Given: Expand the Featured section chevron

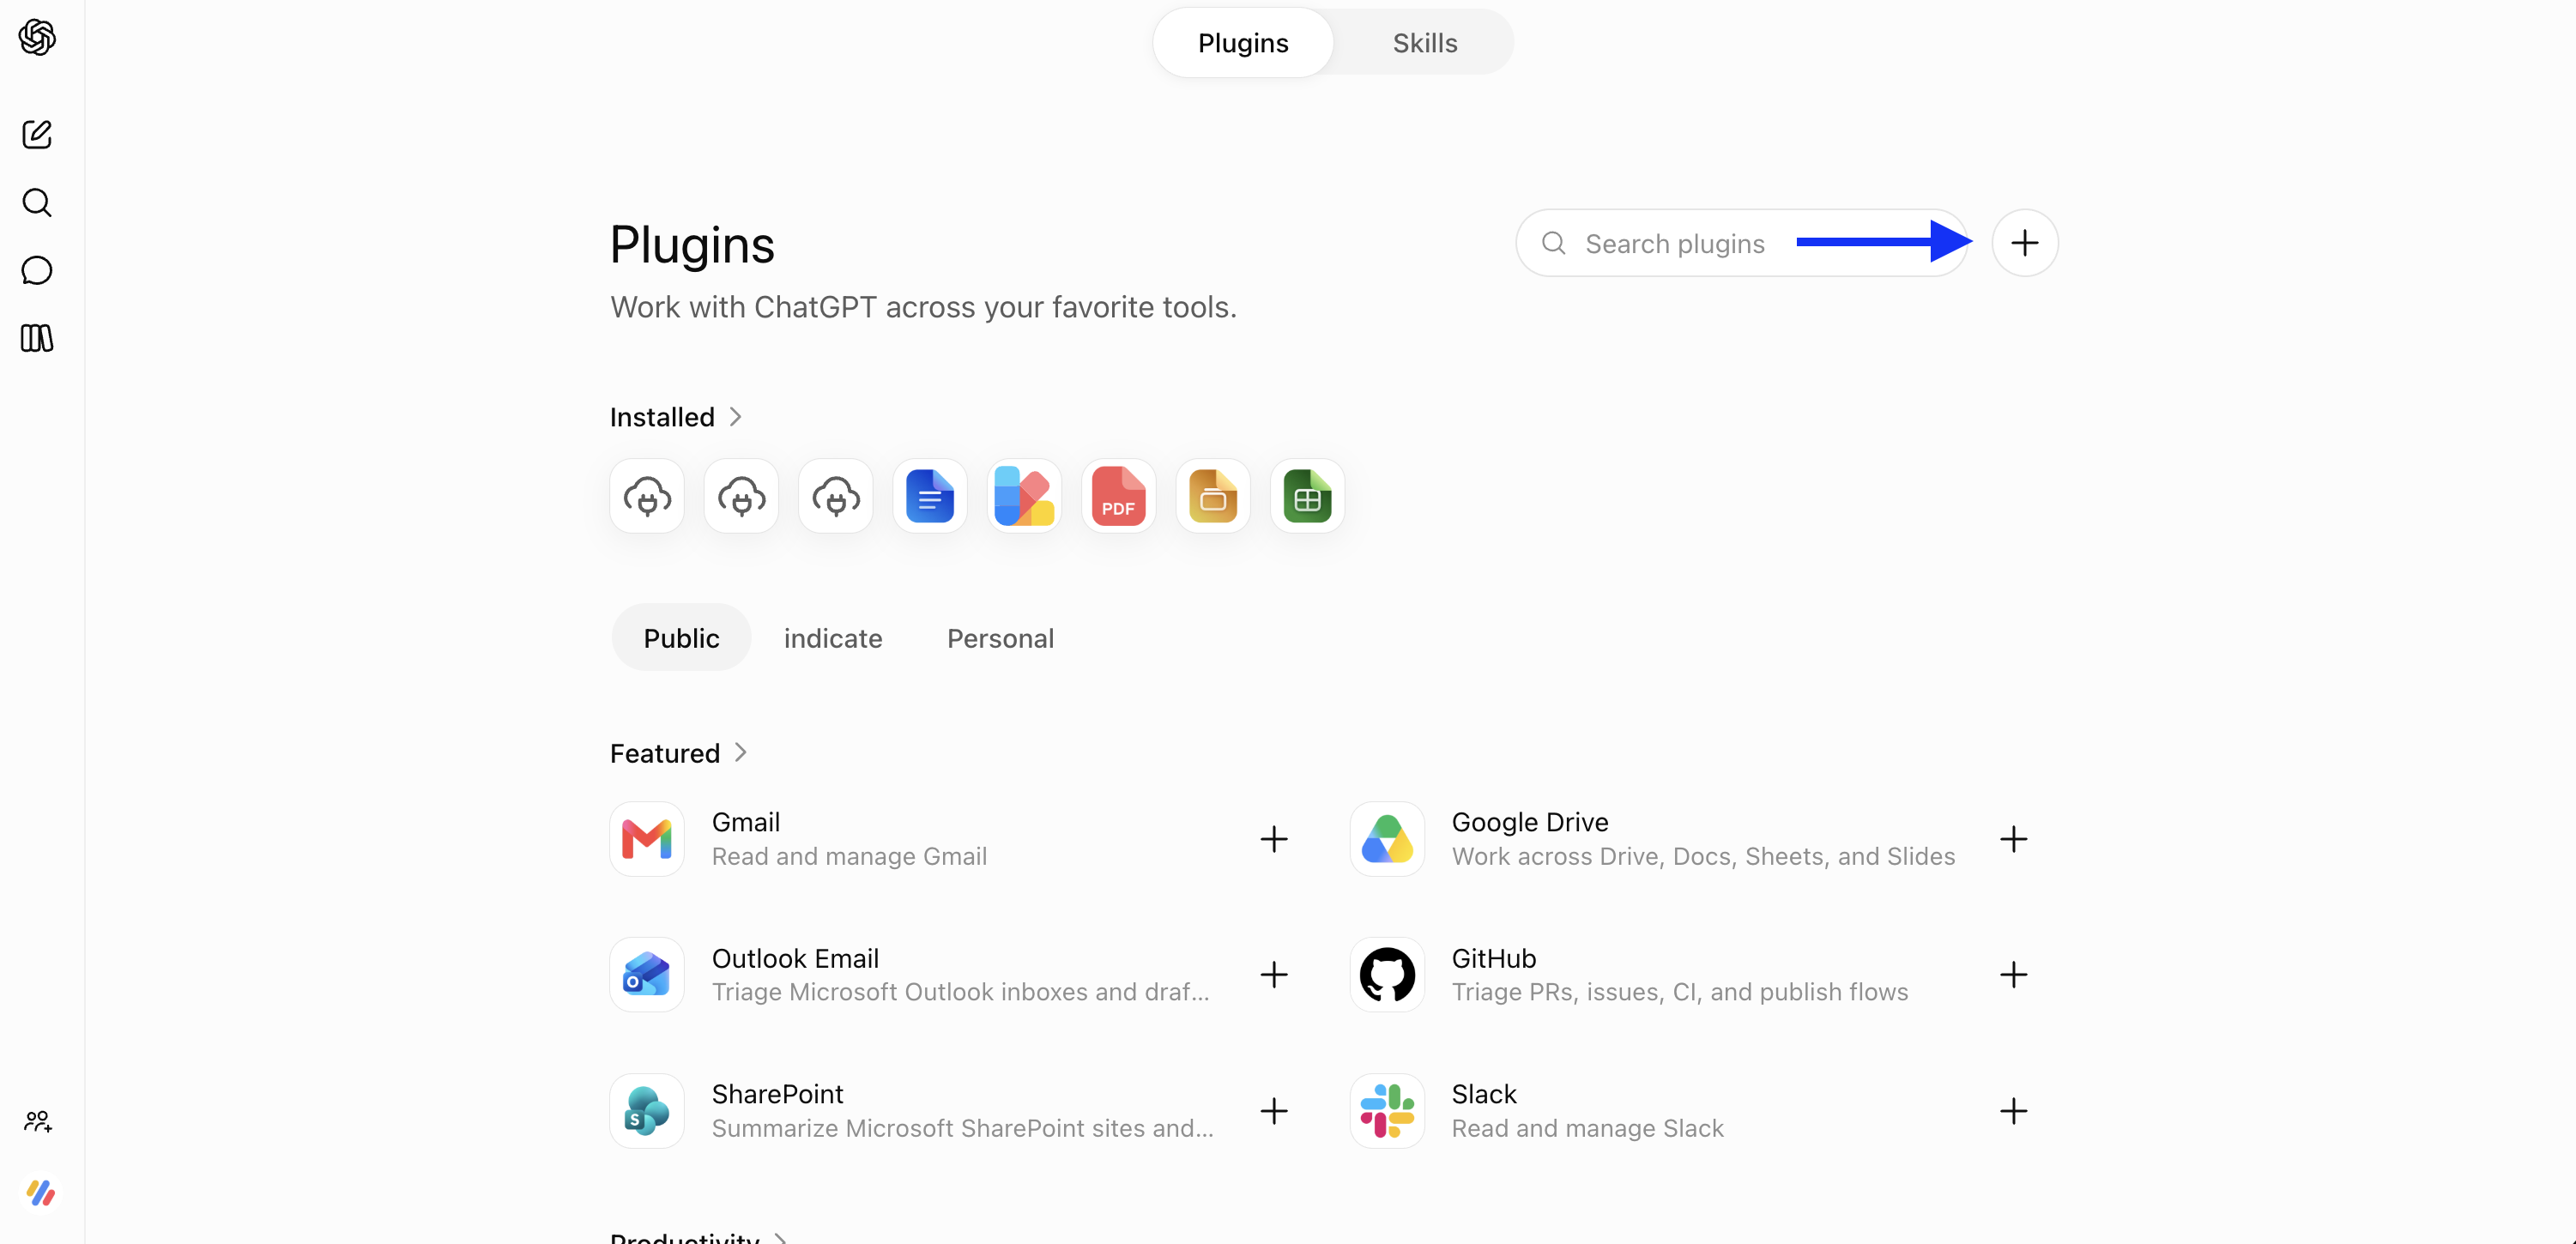Looking at the screenshot, I should (740, 752).
